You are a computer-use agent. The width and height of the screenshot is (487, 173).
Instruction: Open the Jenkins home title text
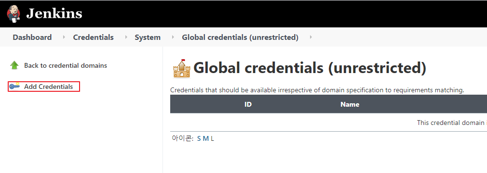click(x=54, y=13)
